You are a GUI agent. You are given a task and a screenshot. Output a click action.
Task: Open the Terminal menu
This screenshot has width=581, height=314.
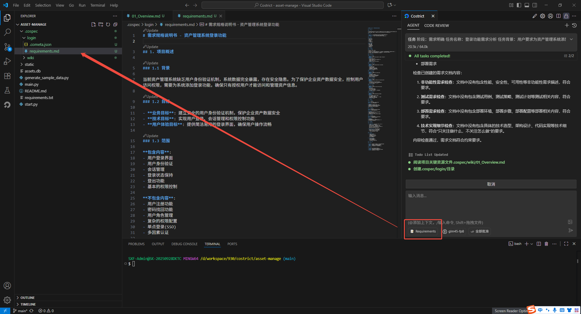pyautogui.click(x=97, y=5)
